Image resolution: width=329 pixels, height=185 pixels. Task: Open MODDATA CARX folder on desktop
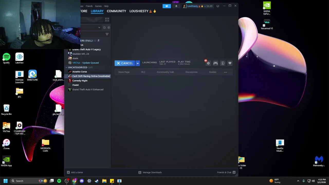coord(45,145)
